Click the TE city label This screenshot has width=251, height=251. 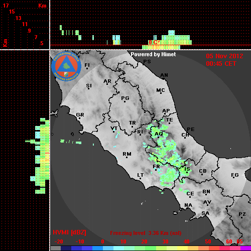click(170, 120)
